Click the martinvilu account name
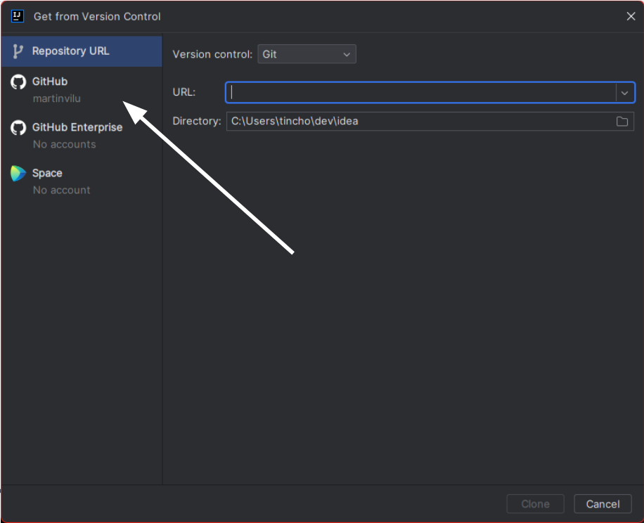The height and width of the screenshot is (523, 644). [57, 99]
